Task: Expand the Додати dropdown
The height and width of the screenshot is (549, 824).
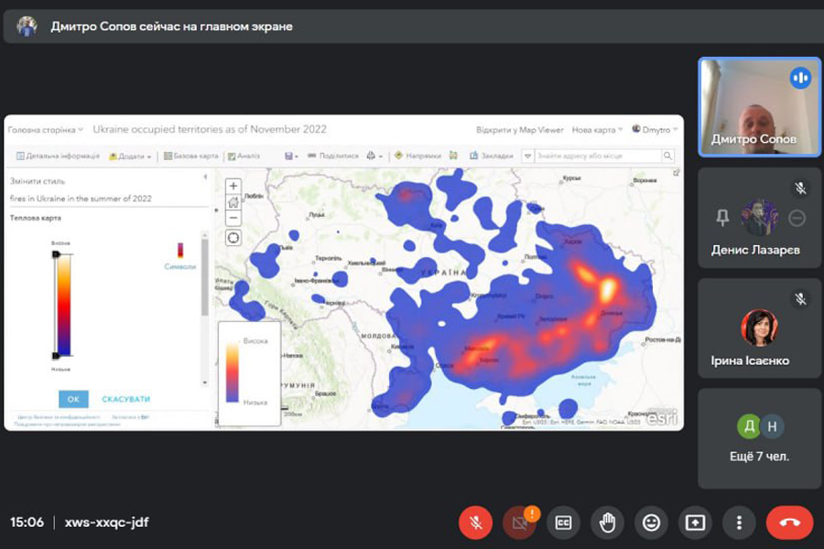Action: (131, 156)
